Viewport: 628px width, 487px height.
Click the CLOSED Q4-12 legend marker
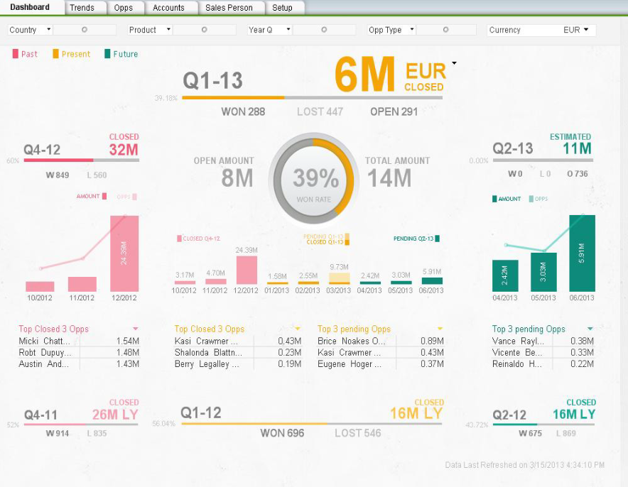point(179,239)
